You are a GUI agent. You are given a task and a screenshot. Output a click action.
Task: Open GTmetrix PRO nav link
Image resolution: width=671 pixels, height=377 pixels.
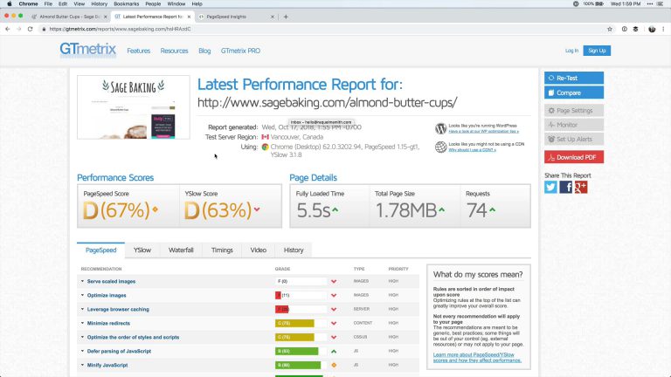tap(240, 51)
